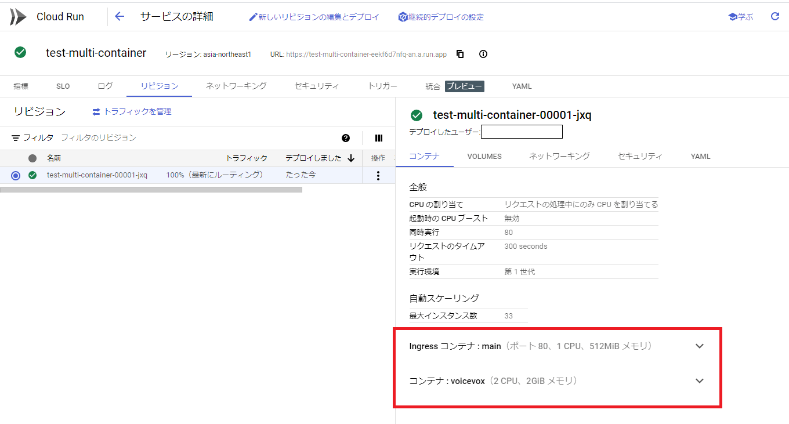The image size is (789, 424).
Task: Switch to the トリガー tab
Action: coord(383,86)
